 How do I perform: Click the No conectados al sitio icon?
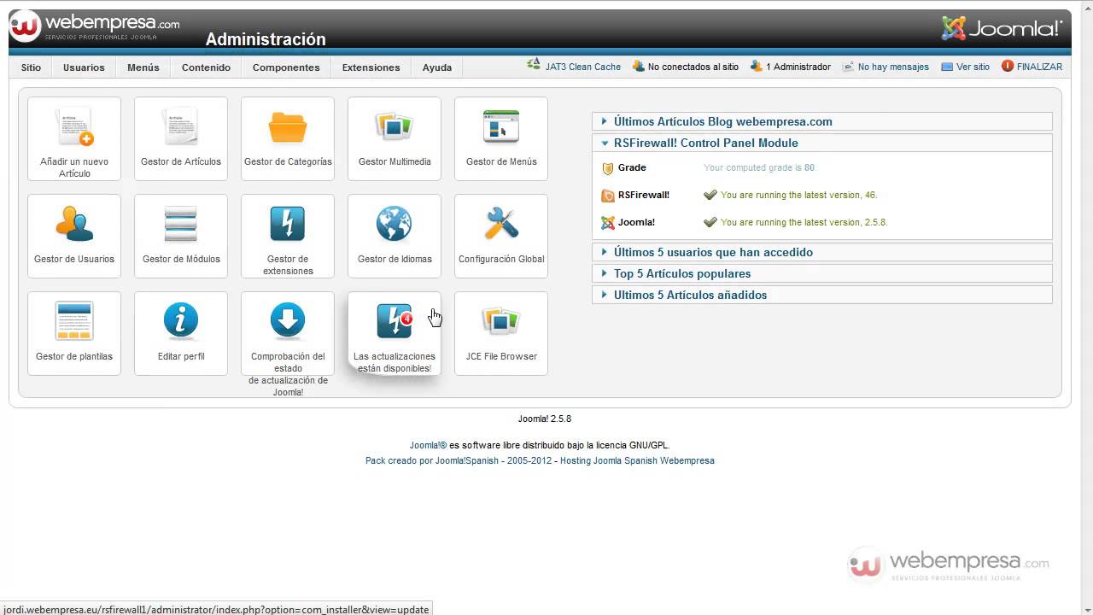(638, 66)
